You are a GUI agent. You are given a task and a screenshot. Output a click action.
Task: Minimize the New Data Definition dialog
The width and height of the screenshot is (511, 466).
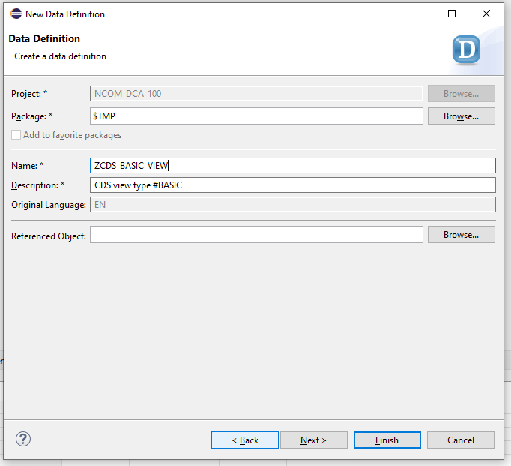(x=417, y=14)
